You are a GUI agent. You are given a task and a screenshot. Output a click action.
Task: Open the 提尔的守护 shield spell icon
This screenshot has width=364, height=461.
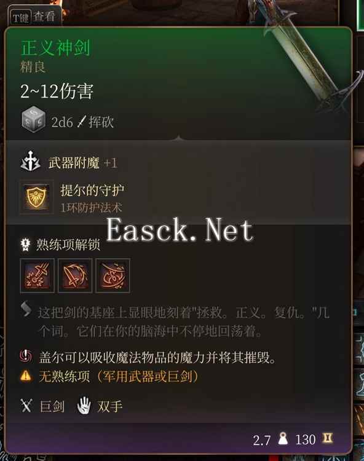(x=36, y=197)
